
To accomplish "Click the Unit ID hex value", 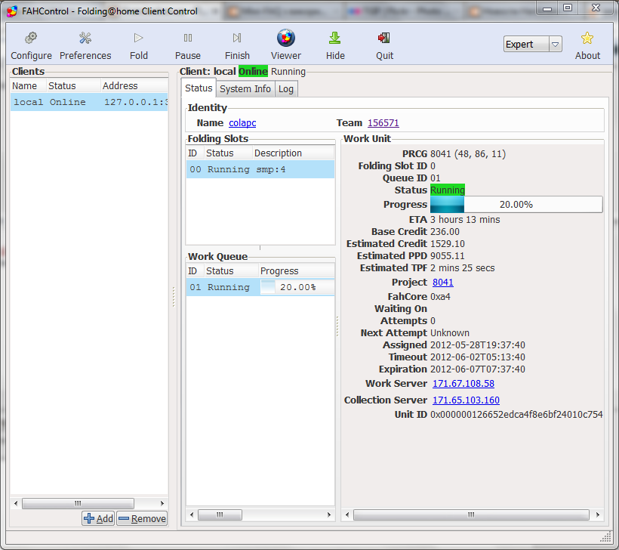I will [x=516, y=414].
